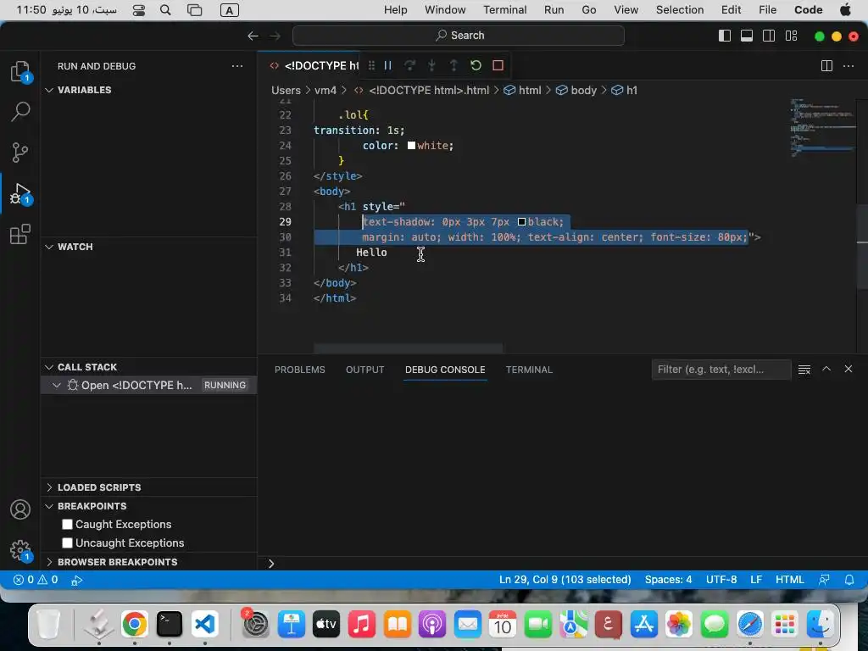Switch to the PROBLEMS tab

[299, 370]
